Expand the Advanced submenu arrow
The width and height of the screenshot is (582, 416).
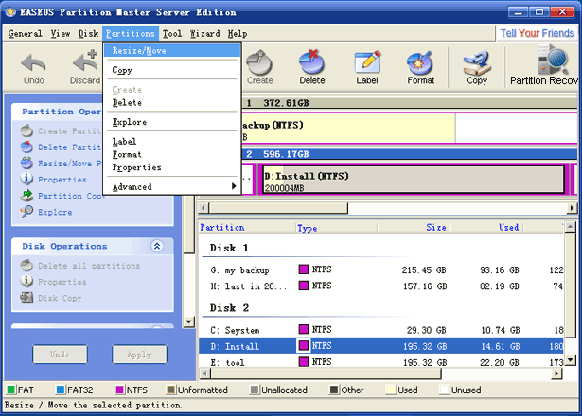[234, 186]
